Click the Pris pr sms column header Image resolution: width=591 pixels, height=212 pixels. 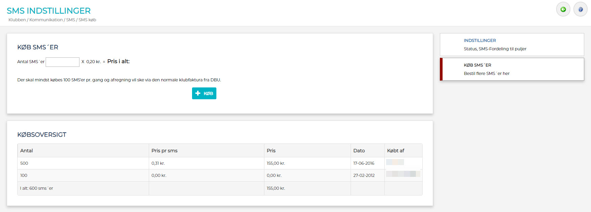pos(164,151)
